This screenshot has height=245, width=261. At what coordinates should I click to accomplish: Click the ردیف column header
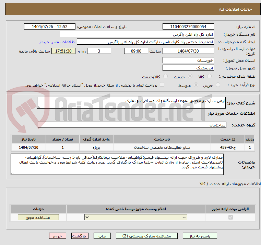(x=250, y=139)
